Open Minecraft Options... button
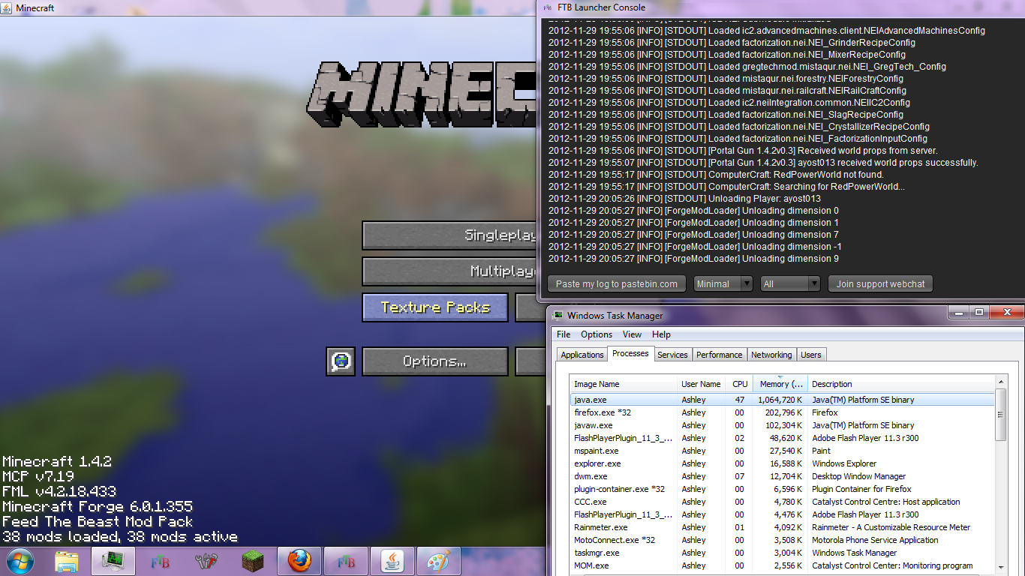The image size is (1025, 576). 435,361
